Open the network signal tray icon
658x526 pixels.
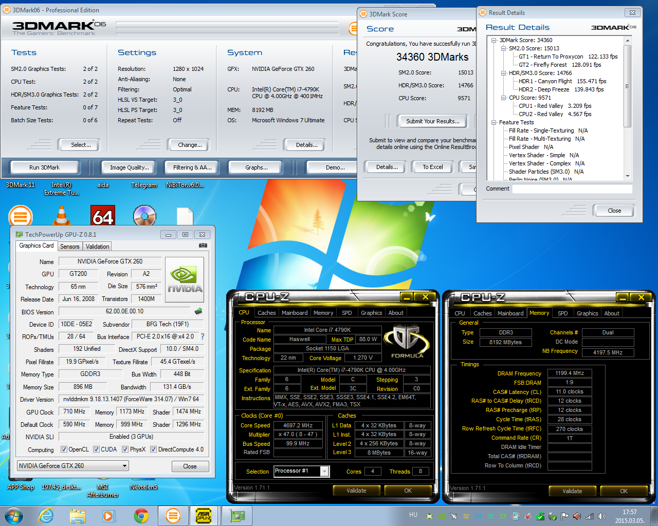tap(590, 516)
